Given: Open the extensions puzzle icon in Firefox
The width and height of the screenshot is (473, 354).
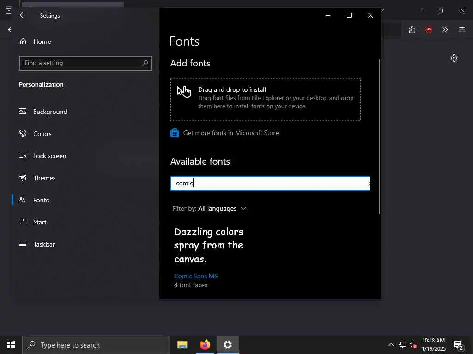Looking at the screenshot, I should point(412,29).
